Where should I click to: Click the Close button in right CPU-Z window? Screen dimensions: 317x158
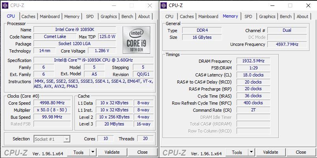tap(301, 152)
